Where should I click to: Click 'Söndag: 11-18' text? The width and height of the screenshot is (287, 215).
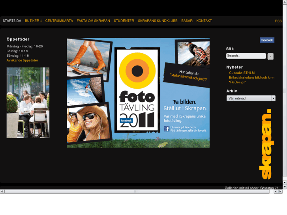(x=18, y=56)
